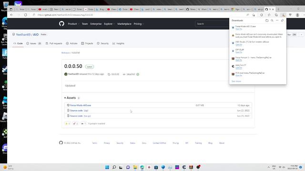Download Source code (tar.gz)

(x=80, y=116)
